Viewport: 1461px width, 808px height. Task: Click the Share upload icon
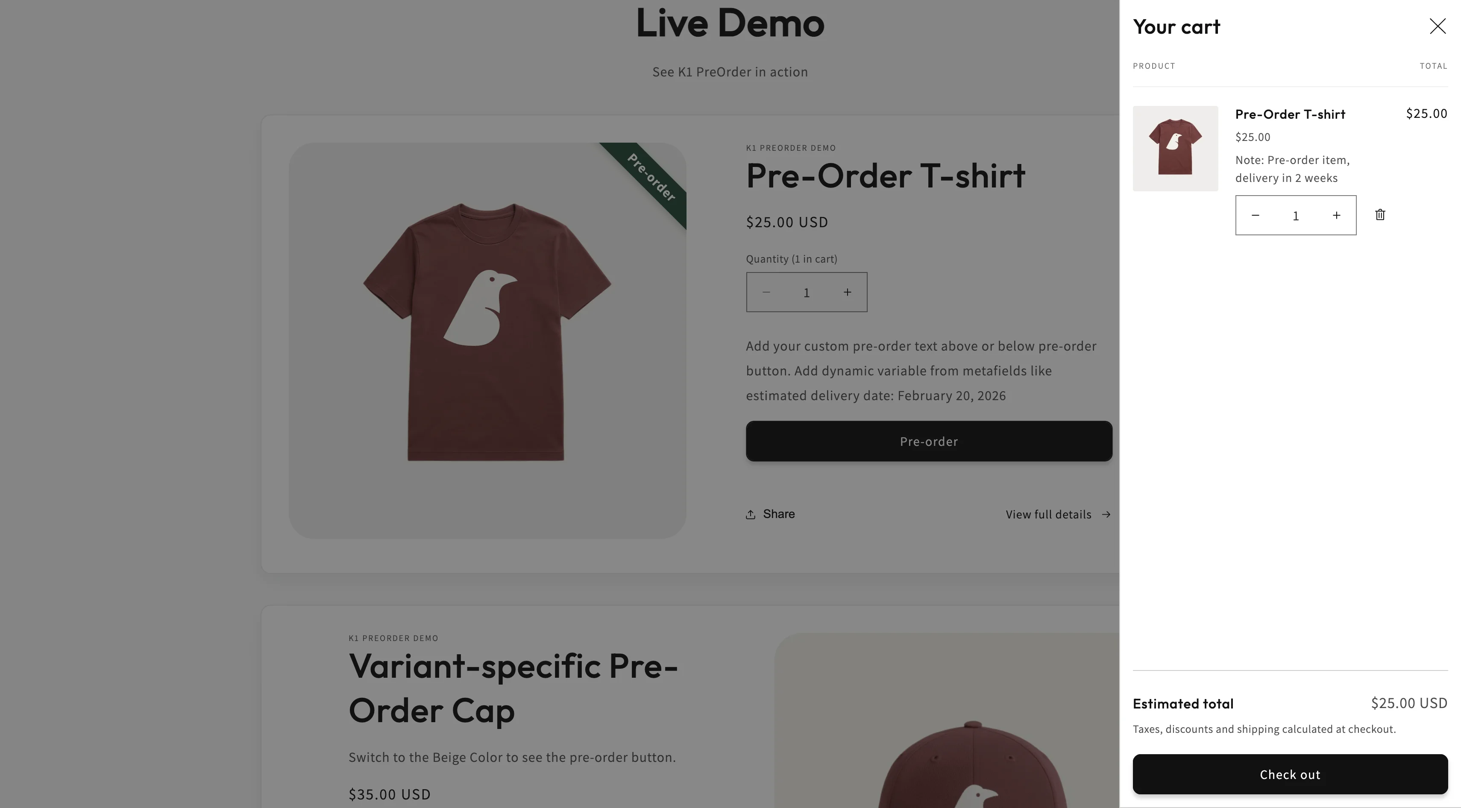[750, 514]
